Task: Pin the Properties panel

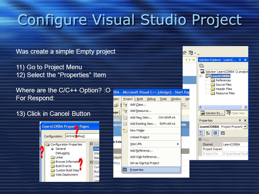Action: click(x=240, y=120)
